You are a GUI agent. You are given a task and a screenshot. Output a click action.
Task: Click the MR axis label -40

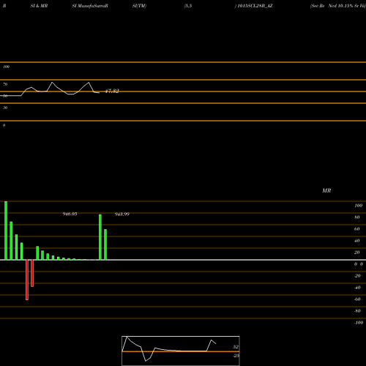[x=357, y=288]
